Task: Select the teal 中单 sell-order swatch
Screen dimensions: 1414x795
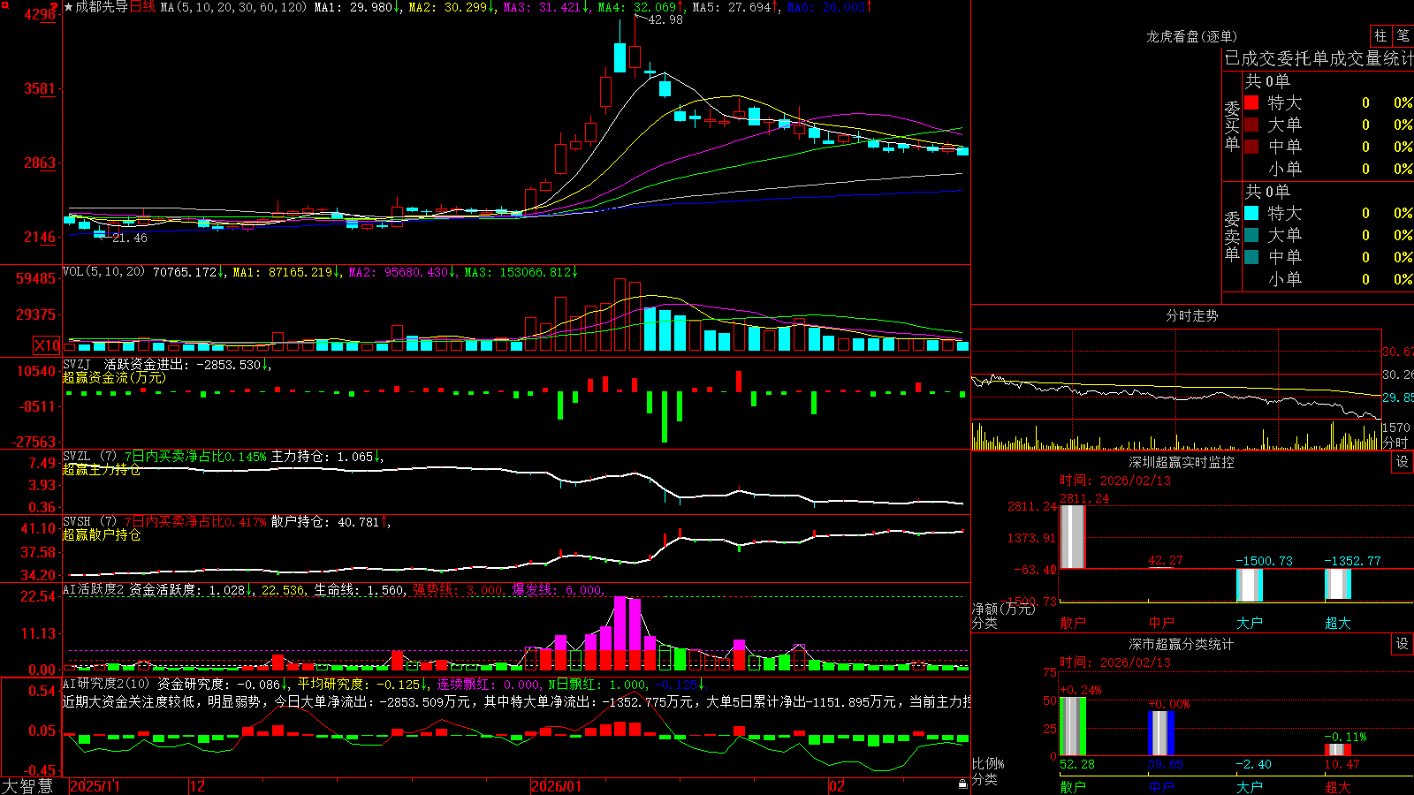Action: (1251, 257)
